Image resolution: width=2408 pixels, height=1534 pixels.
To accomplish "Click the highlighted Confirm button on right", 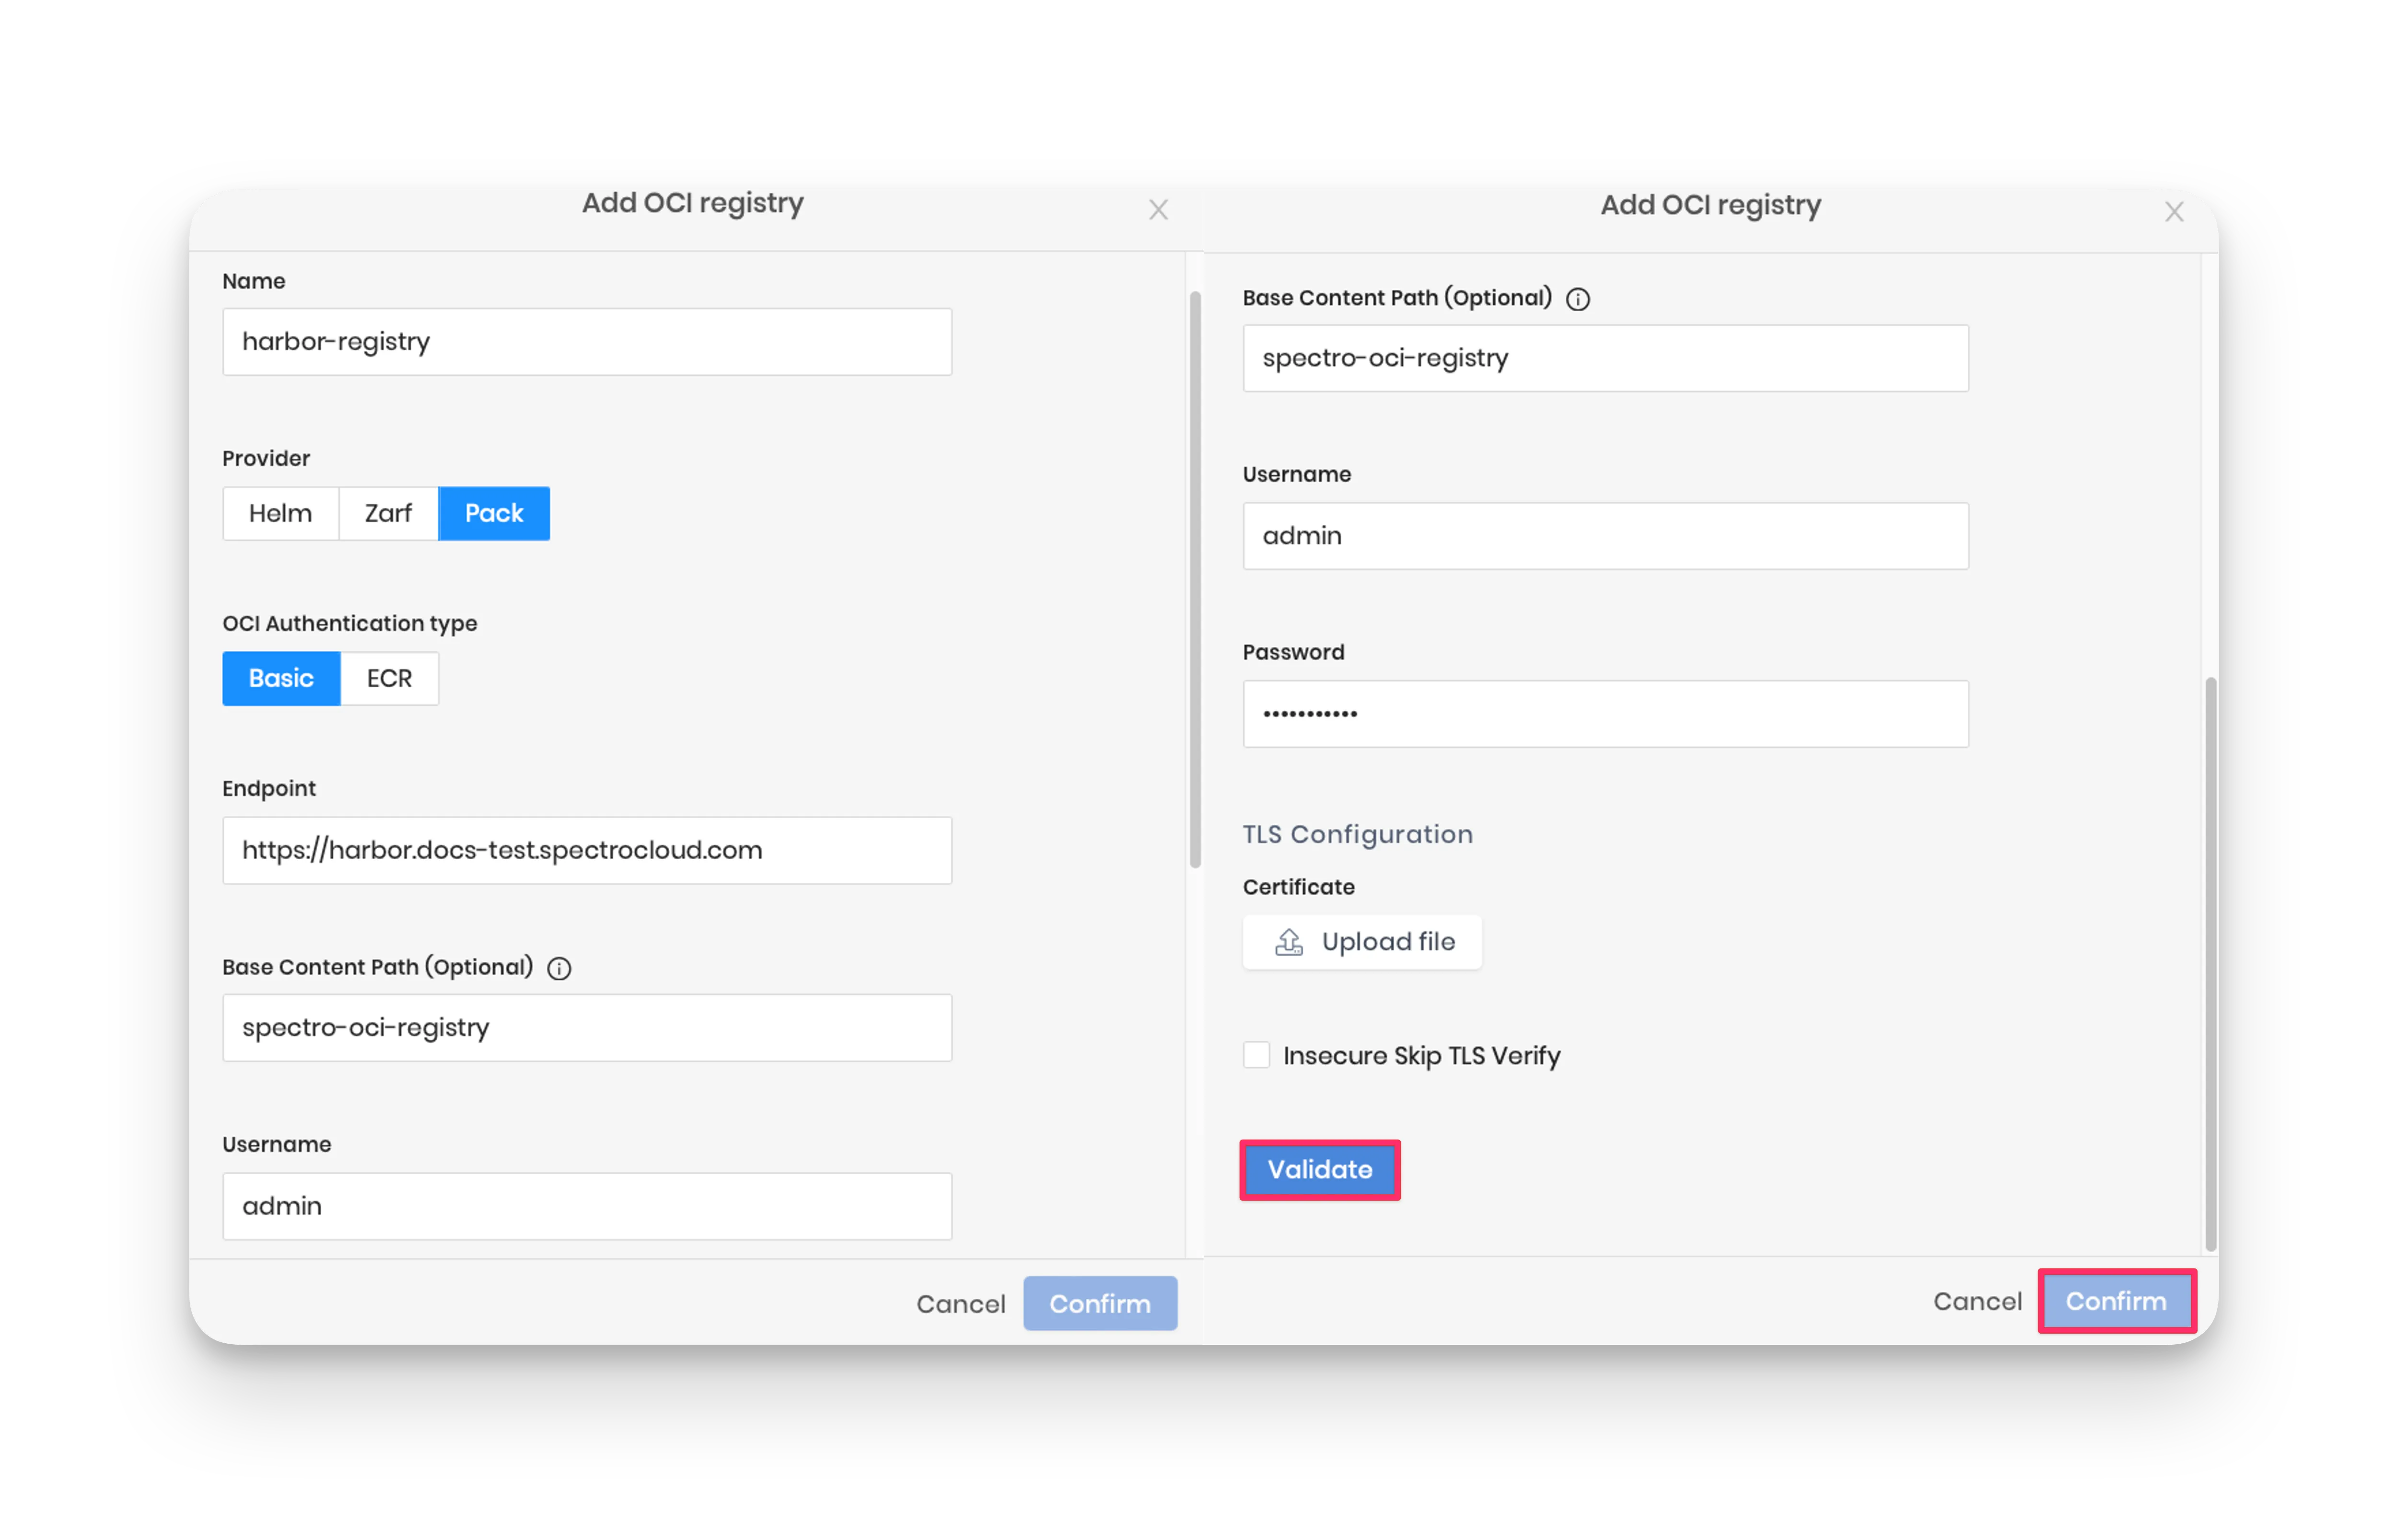I will point(2116,1300).
